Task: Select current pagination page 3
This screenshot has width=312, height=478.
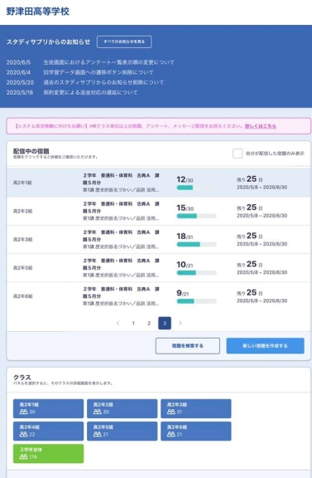Action: tap(165, 323)
